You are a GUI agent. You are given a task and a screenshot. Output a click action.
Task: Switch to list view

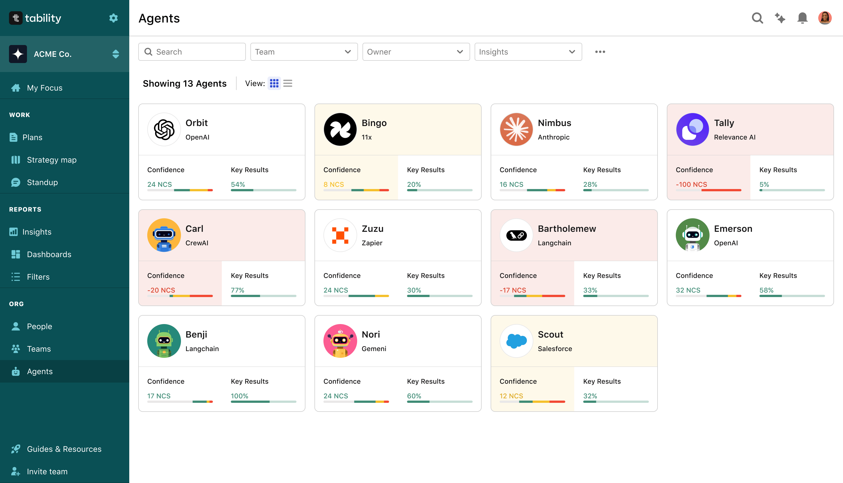pyautogui.click(x=288, y=83)
